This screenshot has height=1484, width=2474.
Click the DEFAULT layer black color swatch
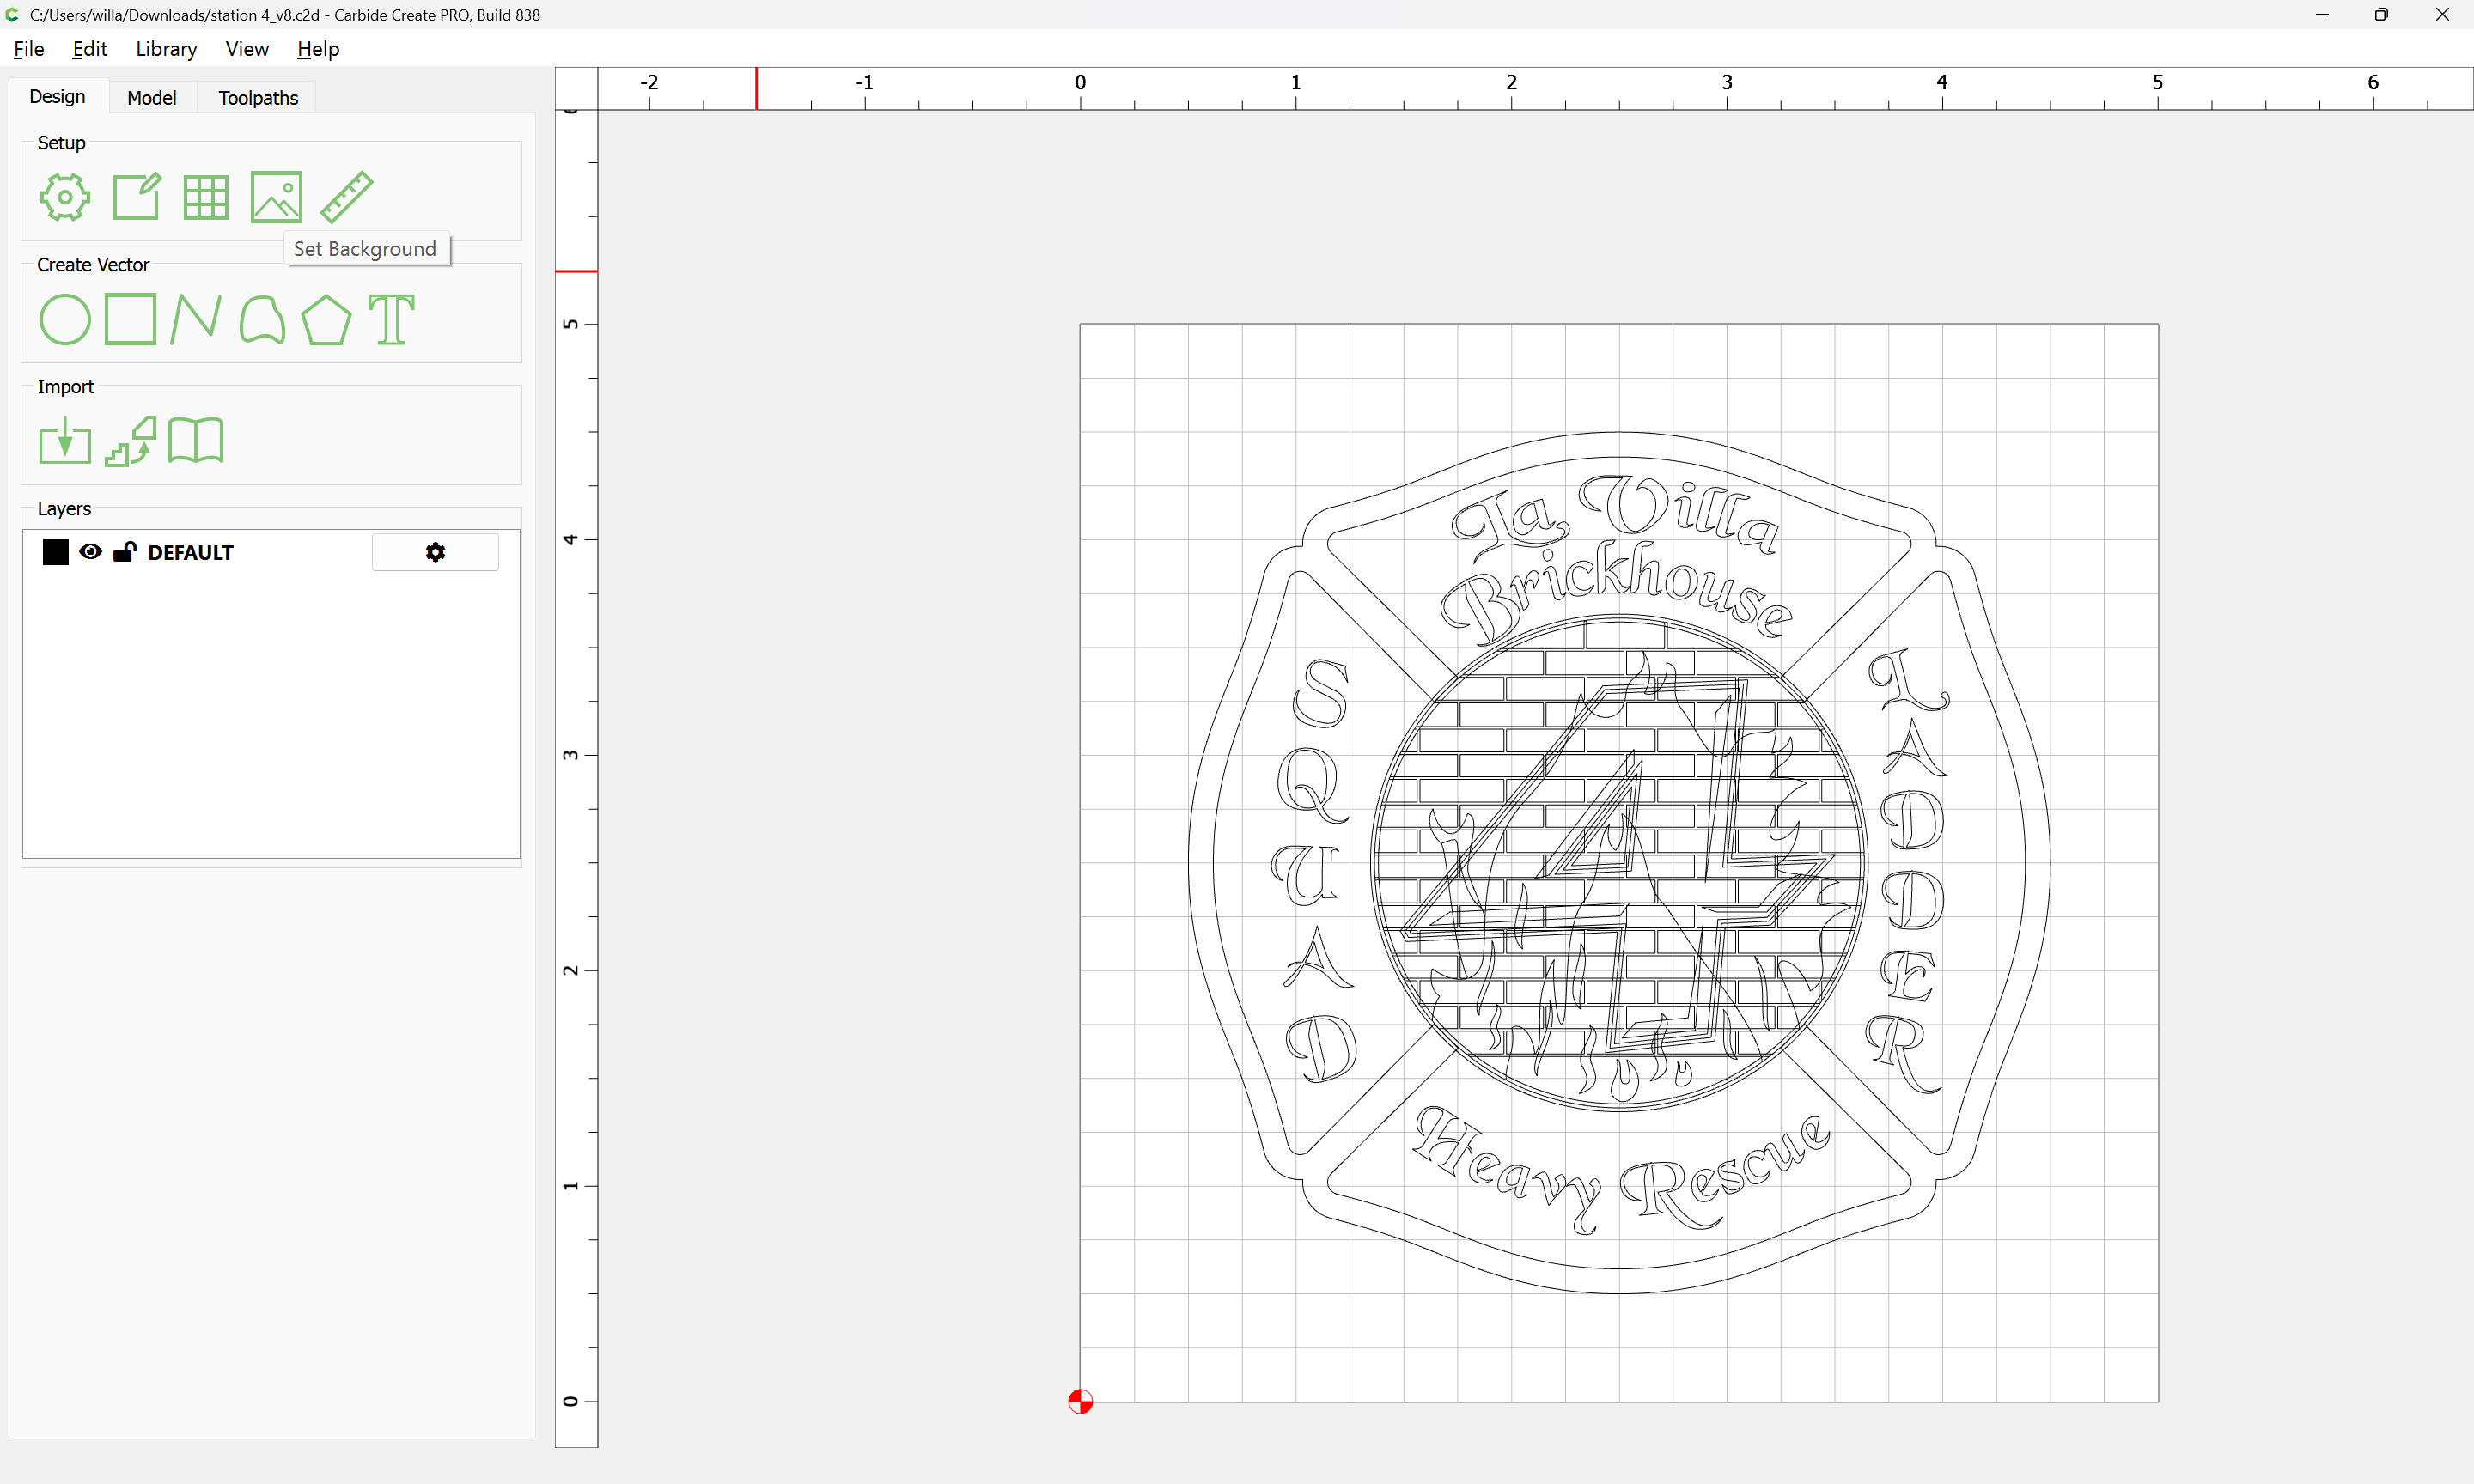[56, 552]
